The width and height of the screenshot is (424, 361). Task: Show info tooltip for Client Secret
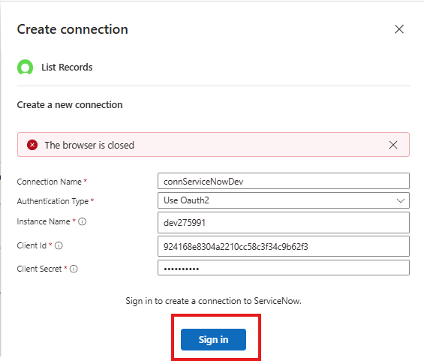74,269
